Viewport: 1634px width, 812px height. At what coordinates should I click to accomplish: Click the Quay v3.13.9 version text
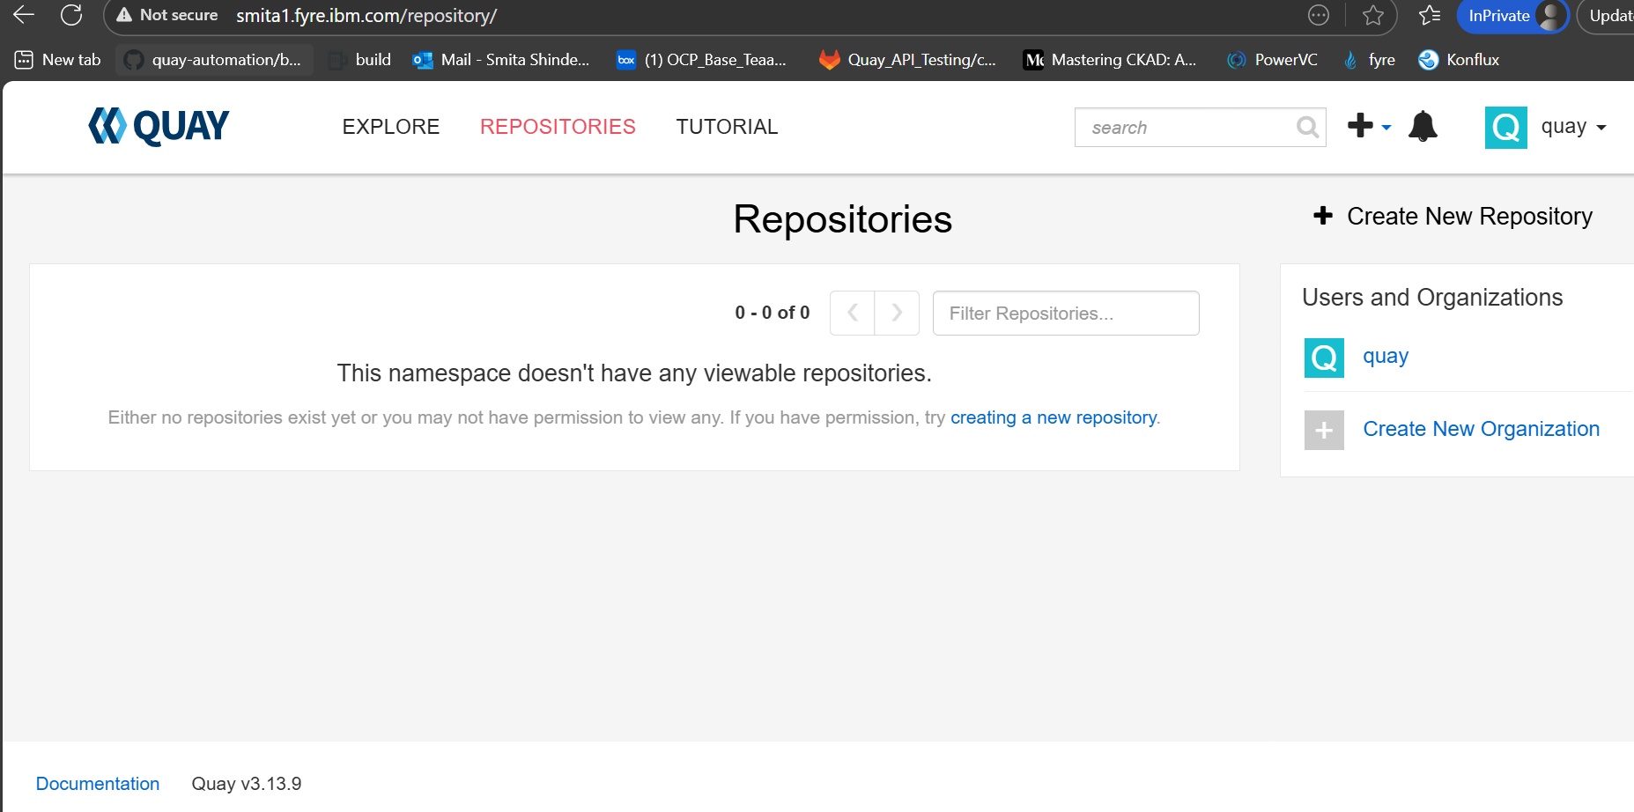coord(247,784)
